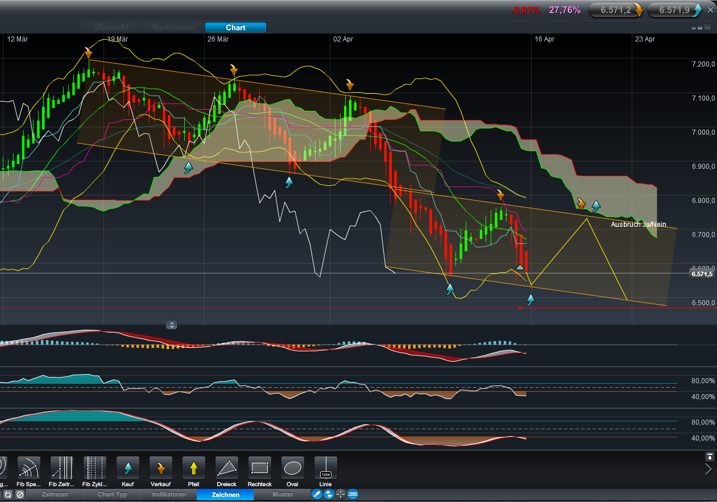717x502 pixels.
Task: Click the 19 Mär date label
Action: (118, 39)
